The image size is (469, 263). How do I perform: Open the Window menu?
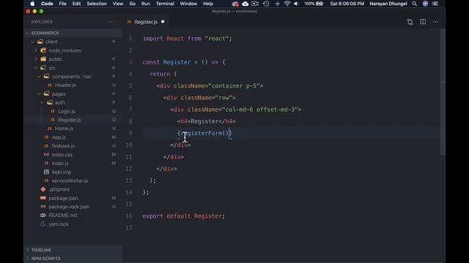pos(188,4)
